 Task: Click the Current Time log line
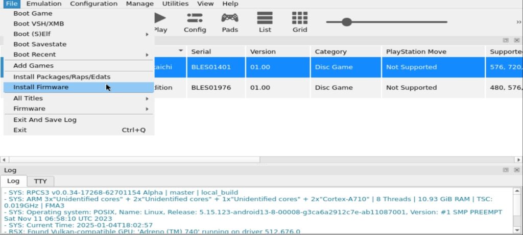point(78,225)
